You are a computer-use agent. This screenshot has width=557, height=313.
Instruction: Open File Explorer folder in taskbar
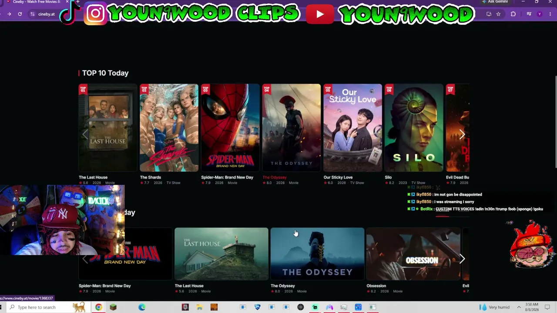199,307
